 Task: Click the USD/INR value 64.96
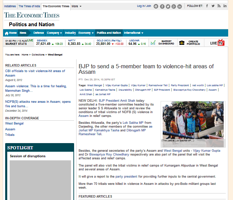tap(132, 44)
